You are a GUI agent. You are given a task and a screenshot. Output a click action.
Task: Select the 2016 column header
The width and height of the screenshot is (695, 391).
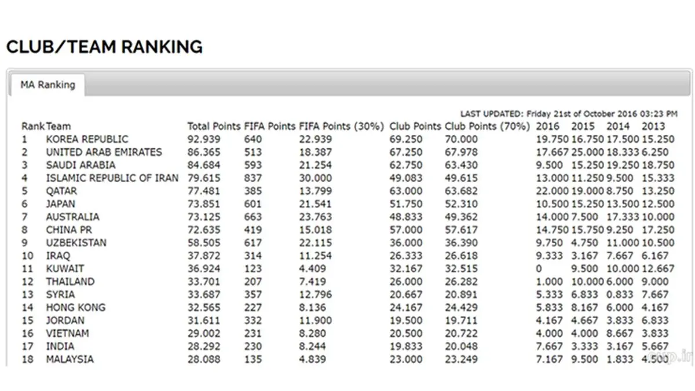pos(548,126)
